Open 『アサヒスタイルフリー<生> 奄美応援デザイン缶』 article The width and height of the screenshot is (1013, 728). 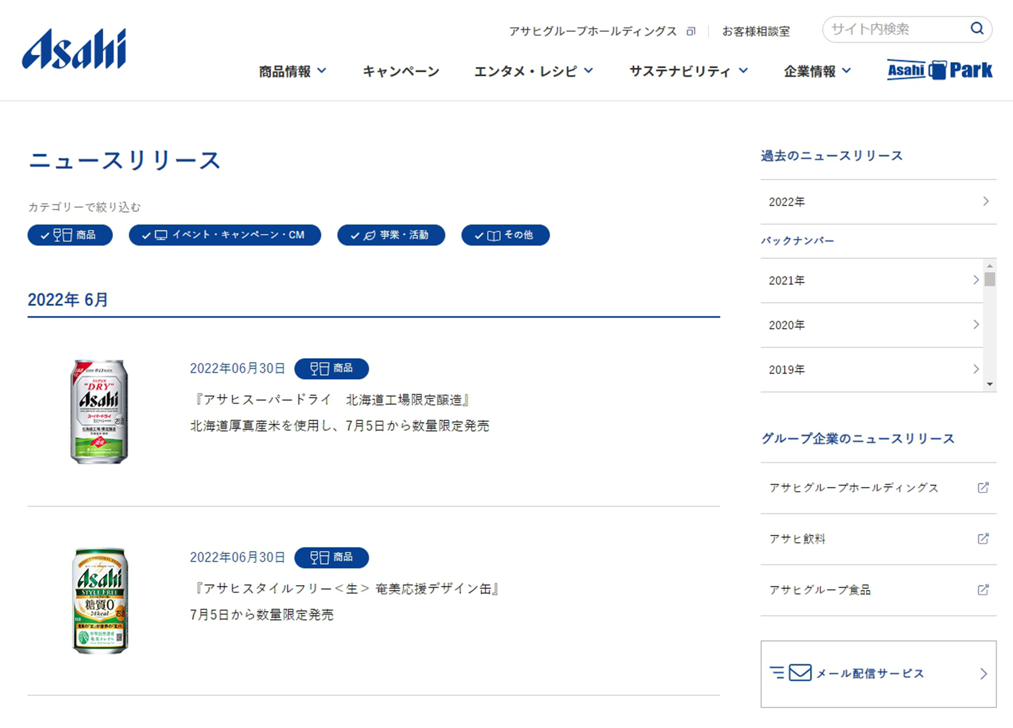tap(346, 588)
